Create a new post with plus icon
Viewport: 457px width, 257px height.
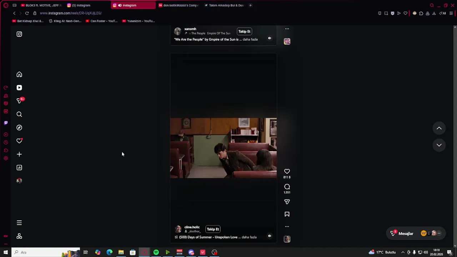(19, 155)
